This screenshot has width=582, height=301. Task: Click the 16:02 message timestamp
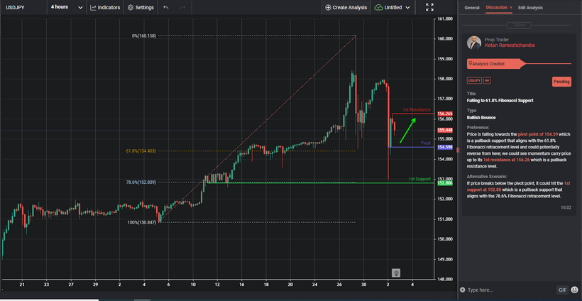point(566,207)
